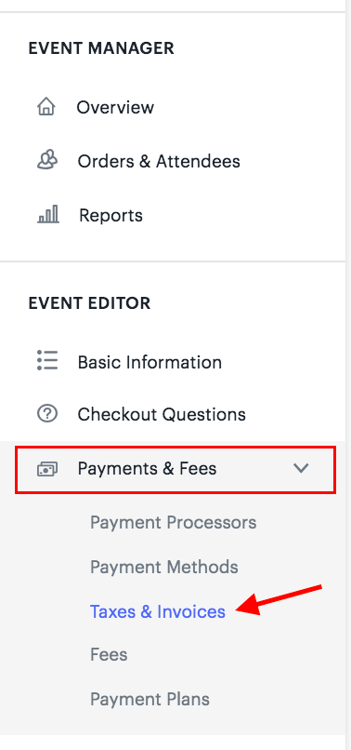Viewport: 351px width, 750px height.
Task: Open the Reports section
Action: (110, 216)
